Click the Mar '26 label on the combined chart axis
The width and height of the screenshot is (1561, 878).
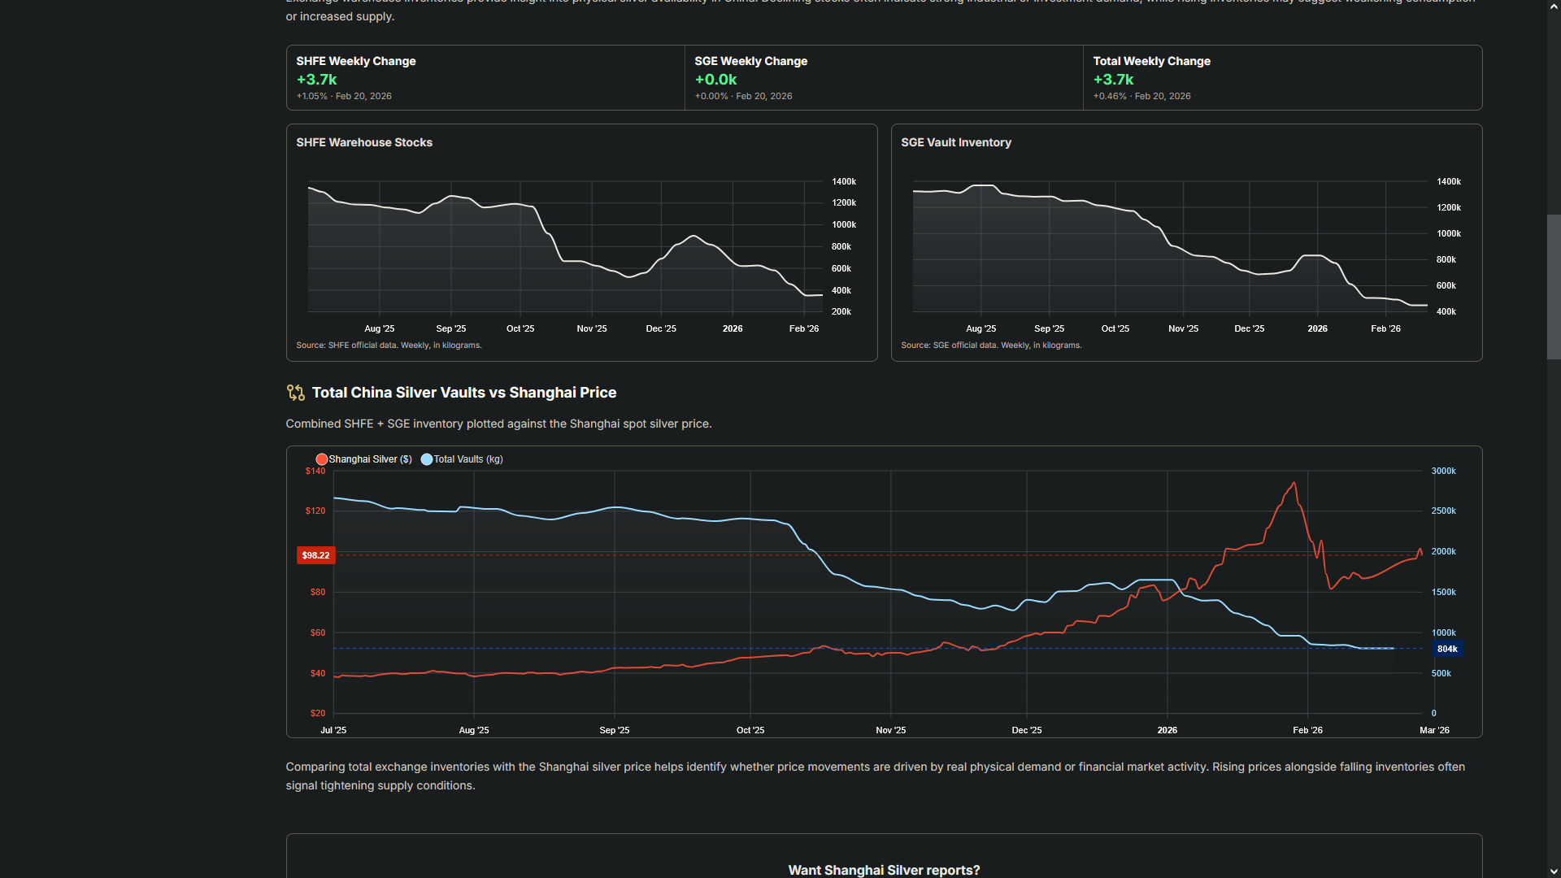[1433, 730]
